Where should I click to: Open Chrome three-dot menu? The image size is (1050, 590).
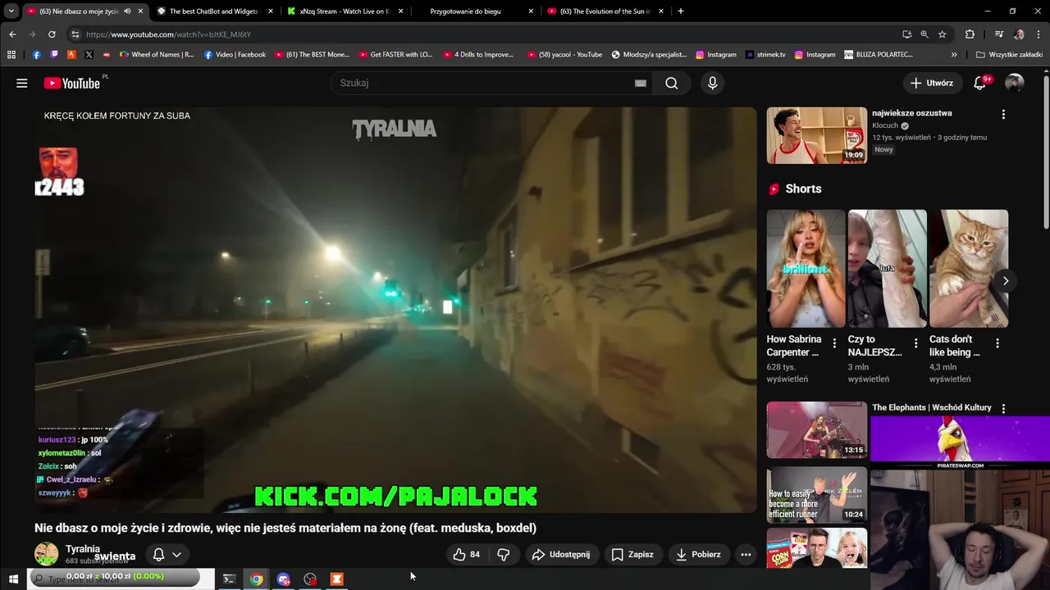tap(1039, 34)
